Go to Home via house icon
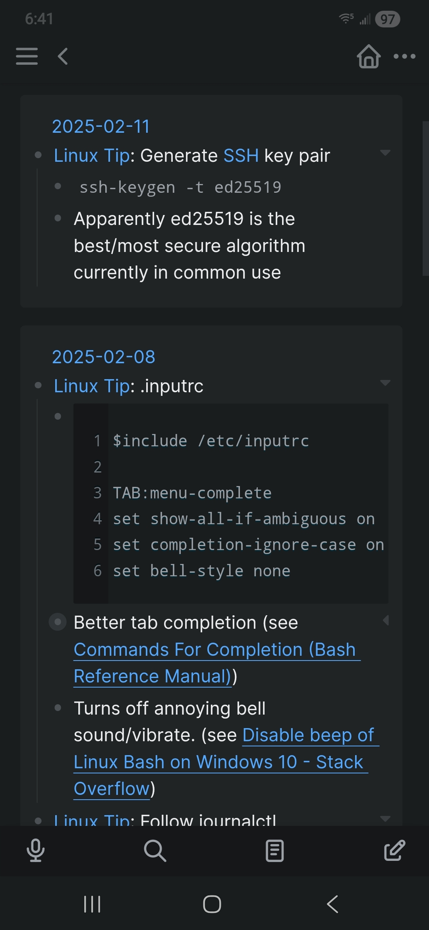This screenshot has width=429, height=930. (x=369, y=56)
